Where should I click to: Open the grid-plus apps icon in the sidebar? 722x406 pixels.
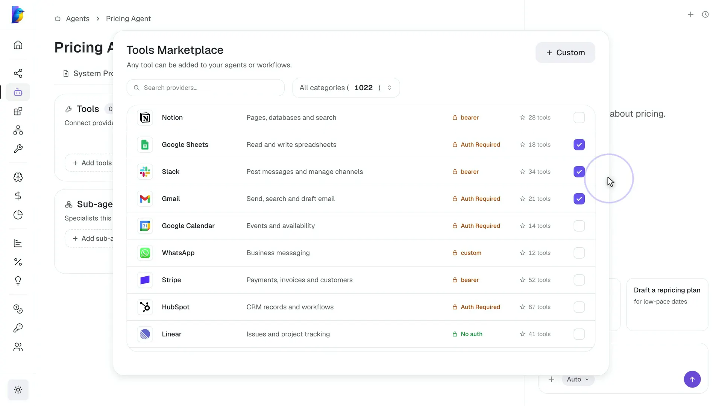tap(18, 111)
